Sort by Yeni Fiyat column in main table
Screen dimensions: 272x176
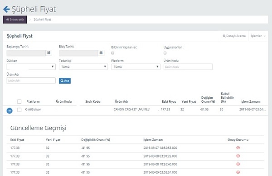coord(189,102)
